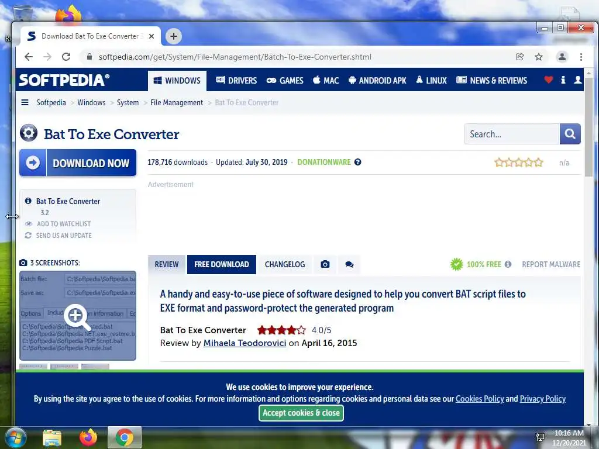Close the Download Bat To Exe Converter tab
Image resolution: width=599 pixels, height=449 pixels.
(x=152, y=36)
